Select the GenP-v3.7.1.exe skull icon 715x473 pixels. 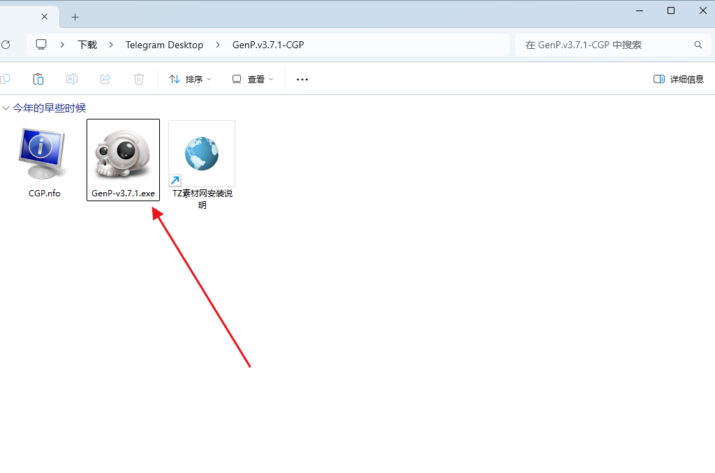[x=123, y=154]
